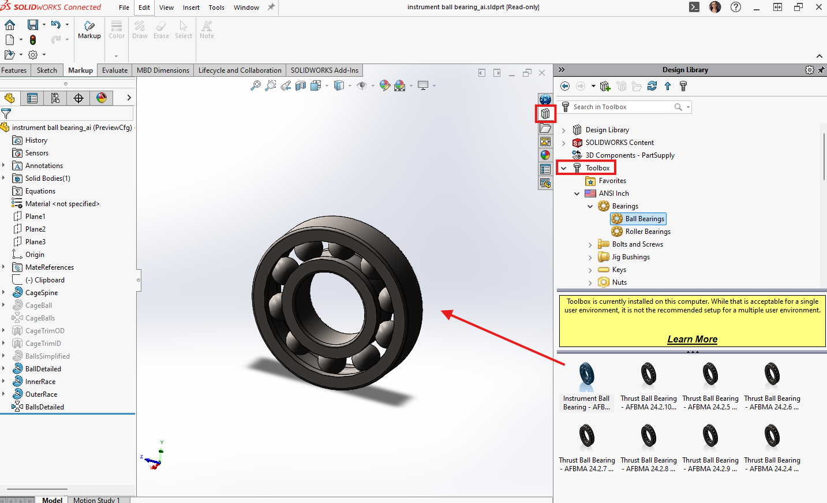Switch to the PropertyManager tab
Screen dimensions: 827x503
pos(32,98)
